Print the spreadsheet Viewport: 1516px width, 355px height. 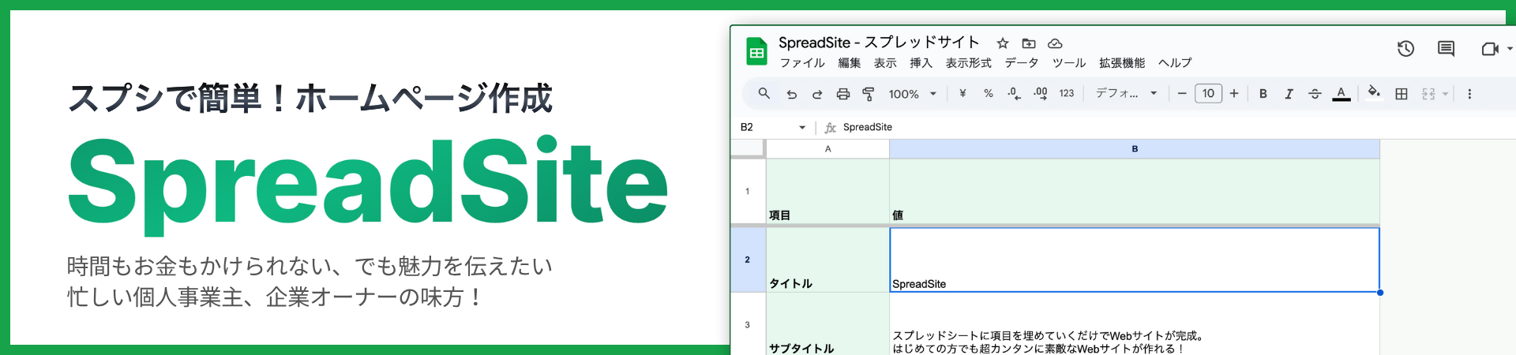click(843, 94)
